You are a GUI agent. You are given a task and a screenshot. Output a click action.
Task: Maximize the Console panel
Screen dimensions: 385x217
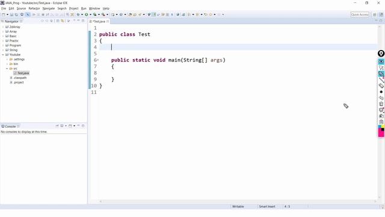(x=83, y=126)
